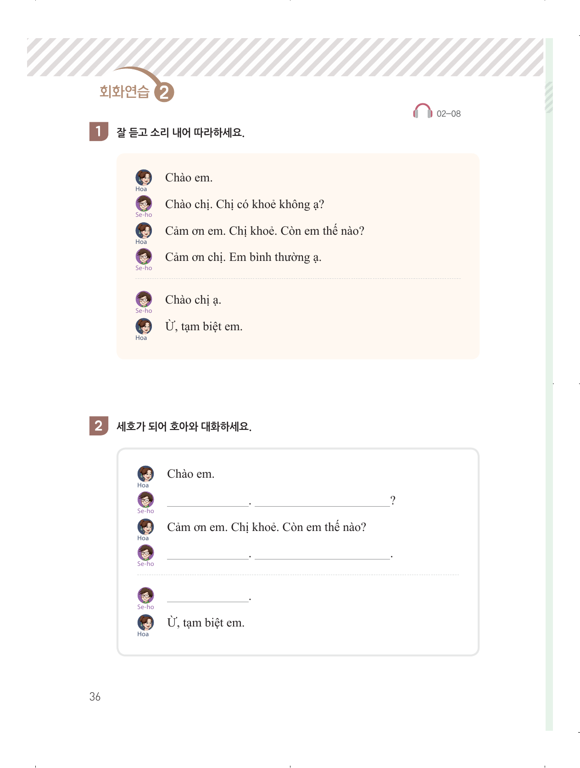Viewport: 580px width, 768px height.
Task: Click Se-ho's avatar next to "Chào chị ạ."
Action: pyautogui.click(x=144, y=299)
